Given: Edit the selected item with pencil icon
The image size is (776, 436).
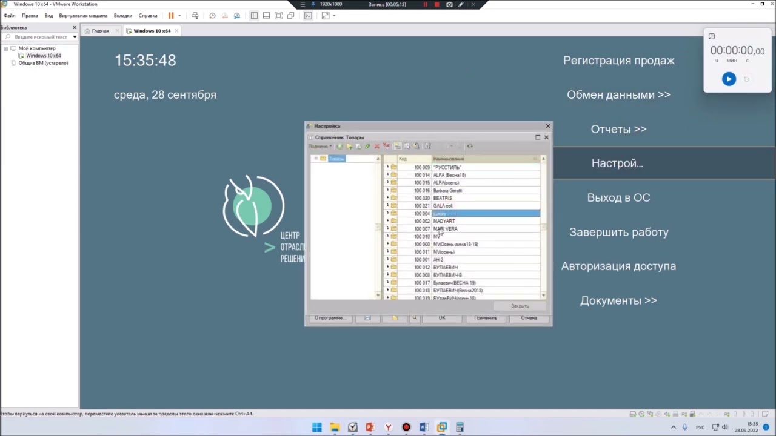Looking at the screenshot, I should [x=367, y=146].
